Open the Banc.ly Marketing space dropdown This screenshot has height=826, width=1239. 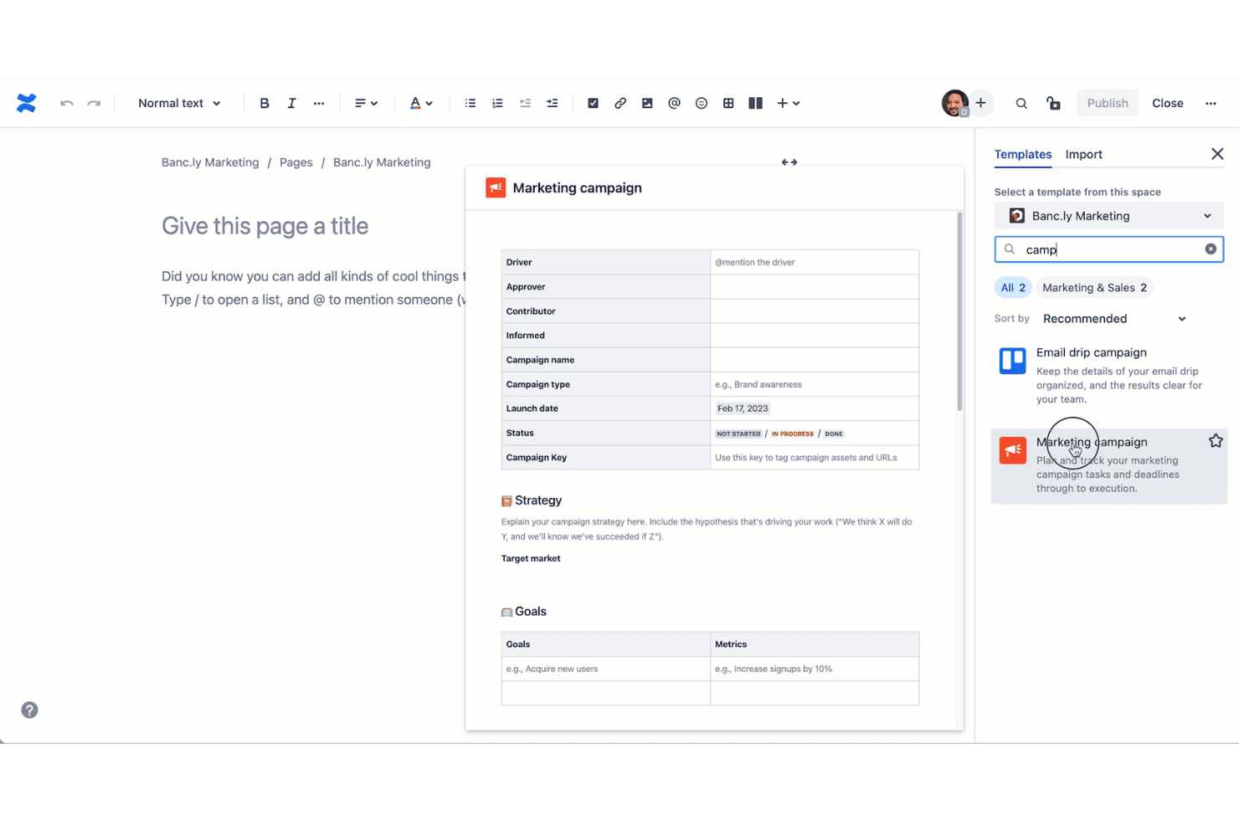(x=1109, y=216)
